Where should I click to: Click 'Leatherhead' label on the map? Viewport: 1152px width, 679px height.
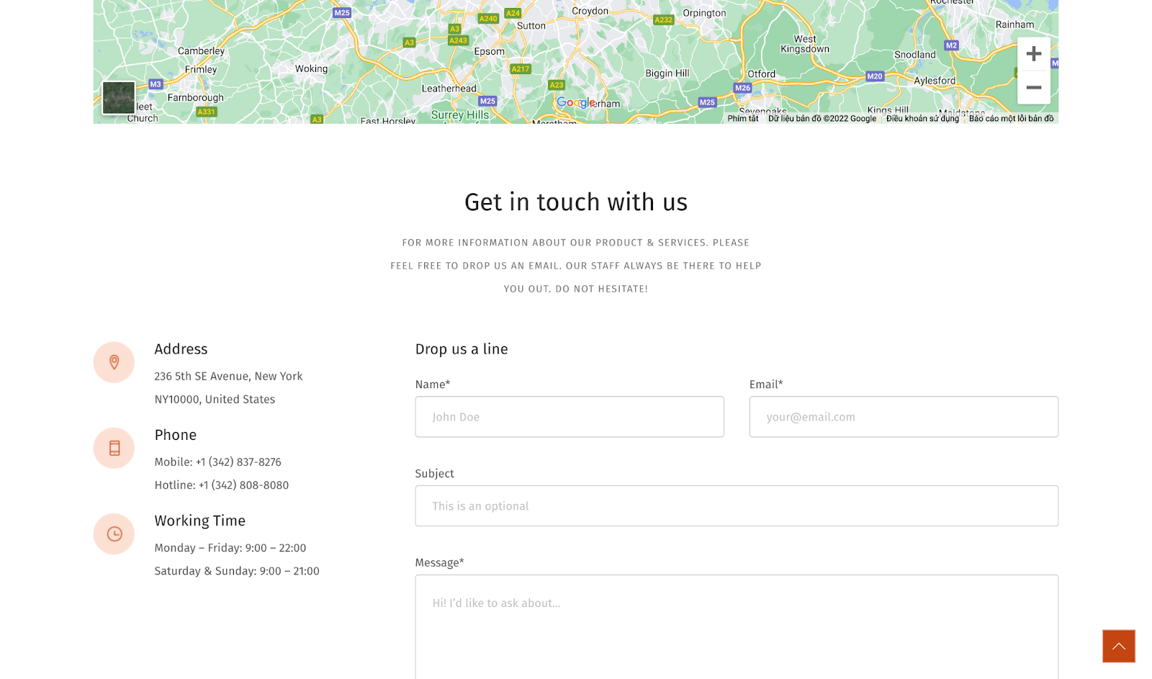(x=449, y=89)
